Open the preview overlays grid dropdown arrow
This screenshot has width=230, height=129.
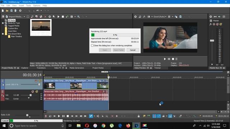172,17
